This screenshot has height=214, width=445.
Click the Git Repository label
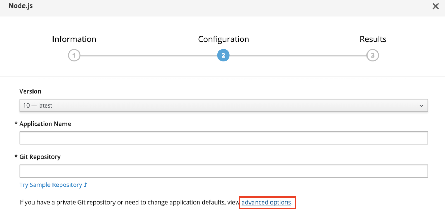pyautogui.click(x=40, y=157)
